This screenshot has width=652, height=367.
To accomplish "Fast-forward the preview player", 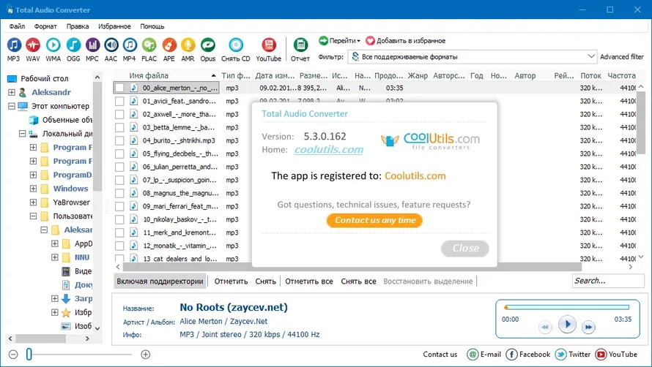I will tap(588, 327).
